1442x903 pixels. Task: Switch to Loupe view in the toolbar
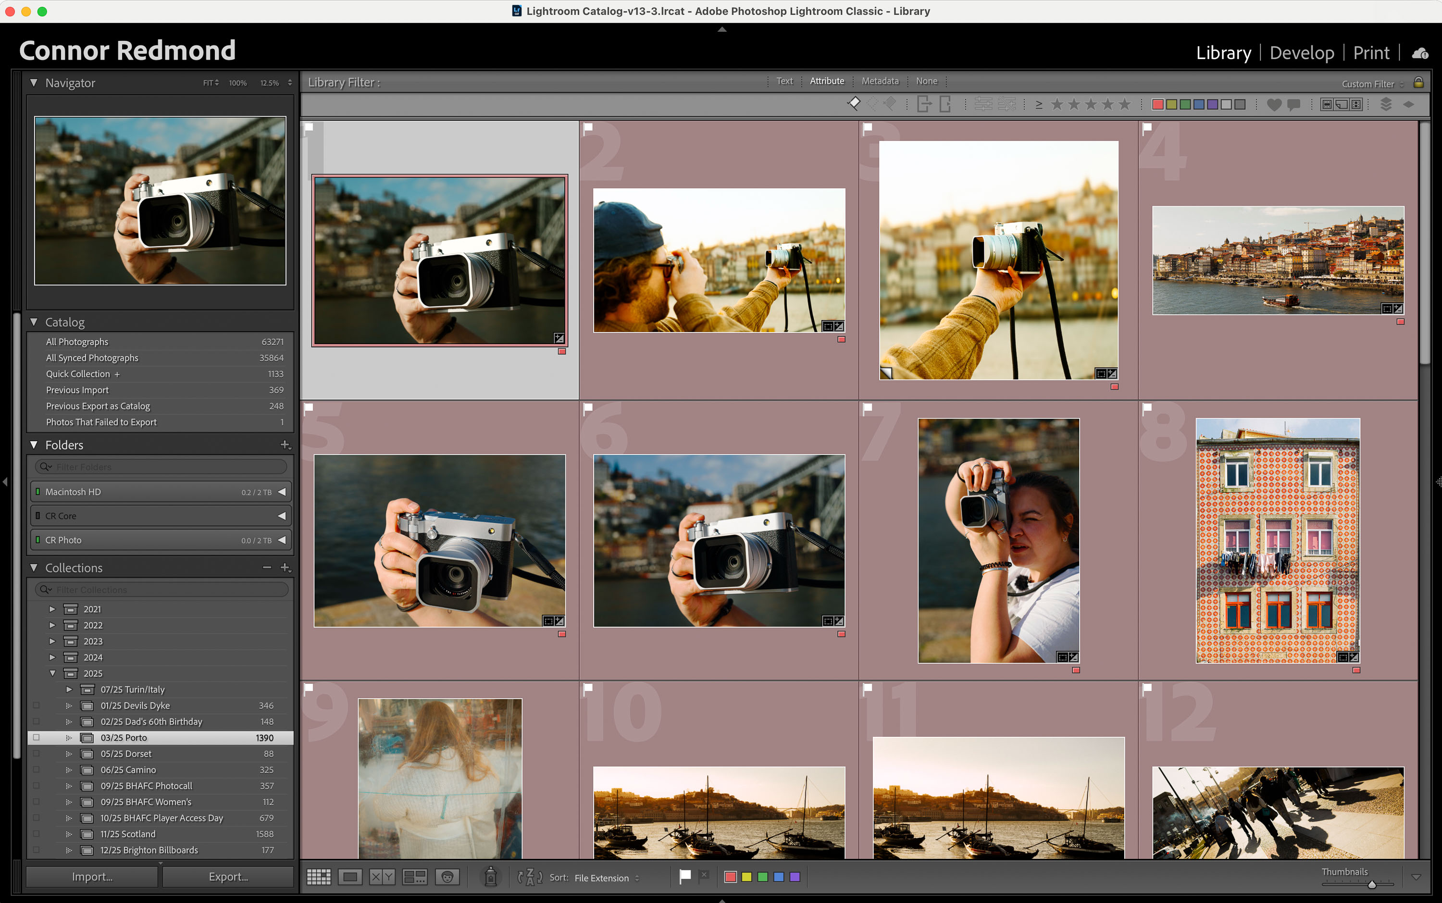point(350,877)
